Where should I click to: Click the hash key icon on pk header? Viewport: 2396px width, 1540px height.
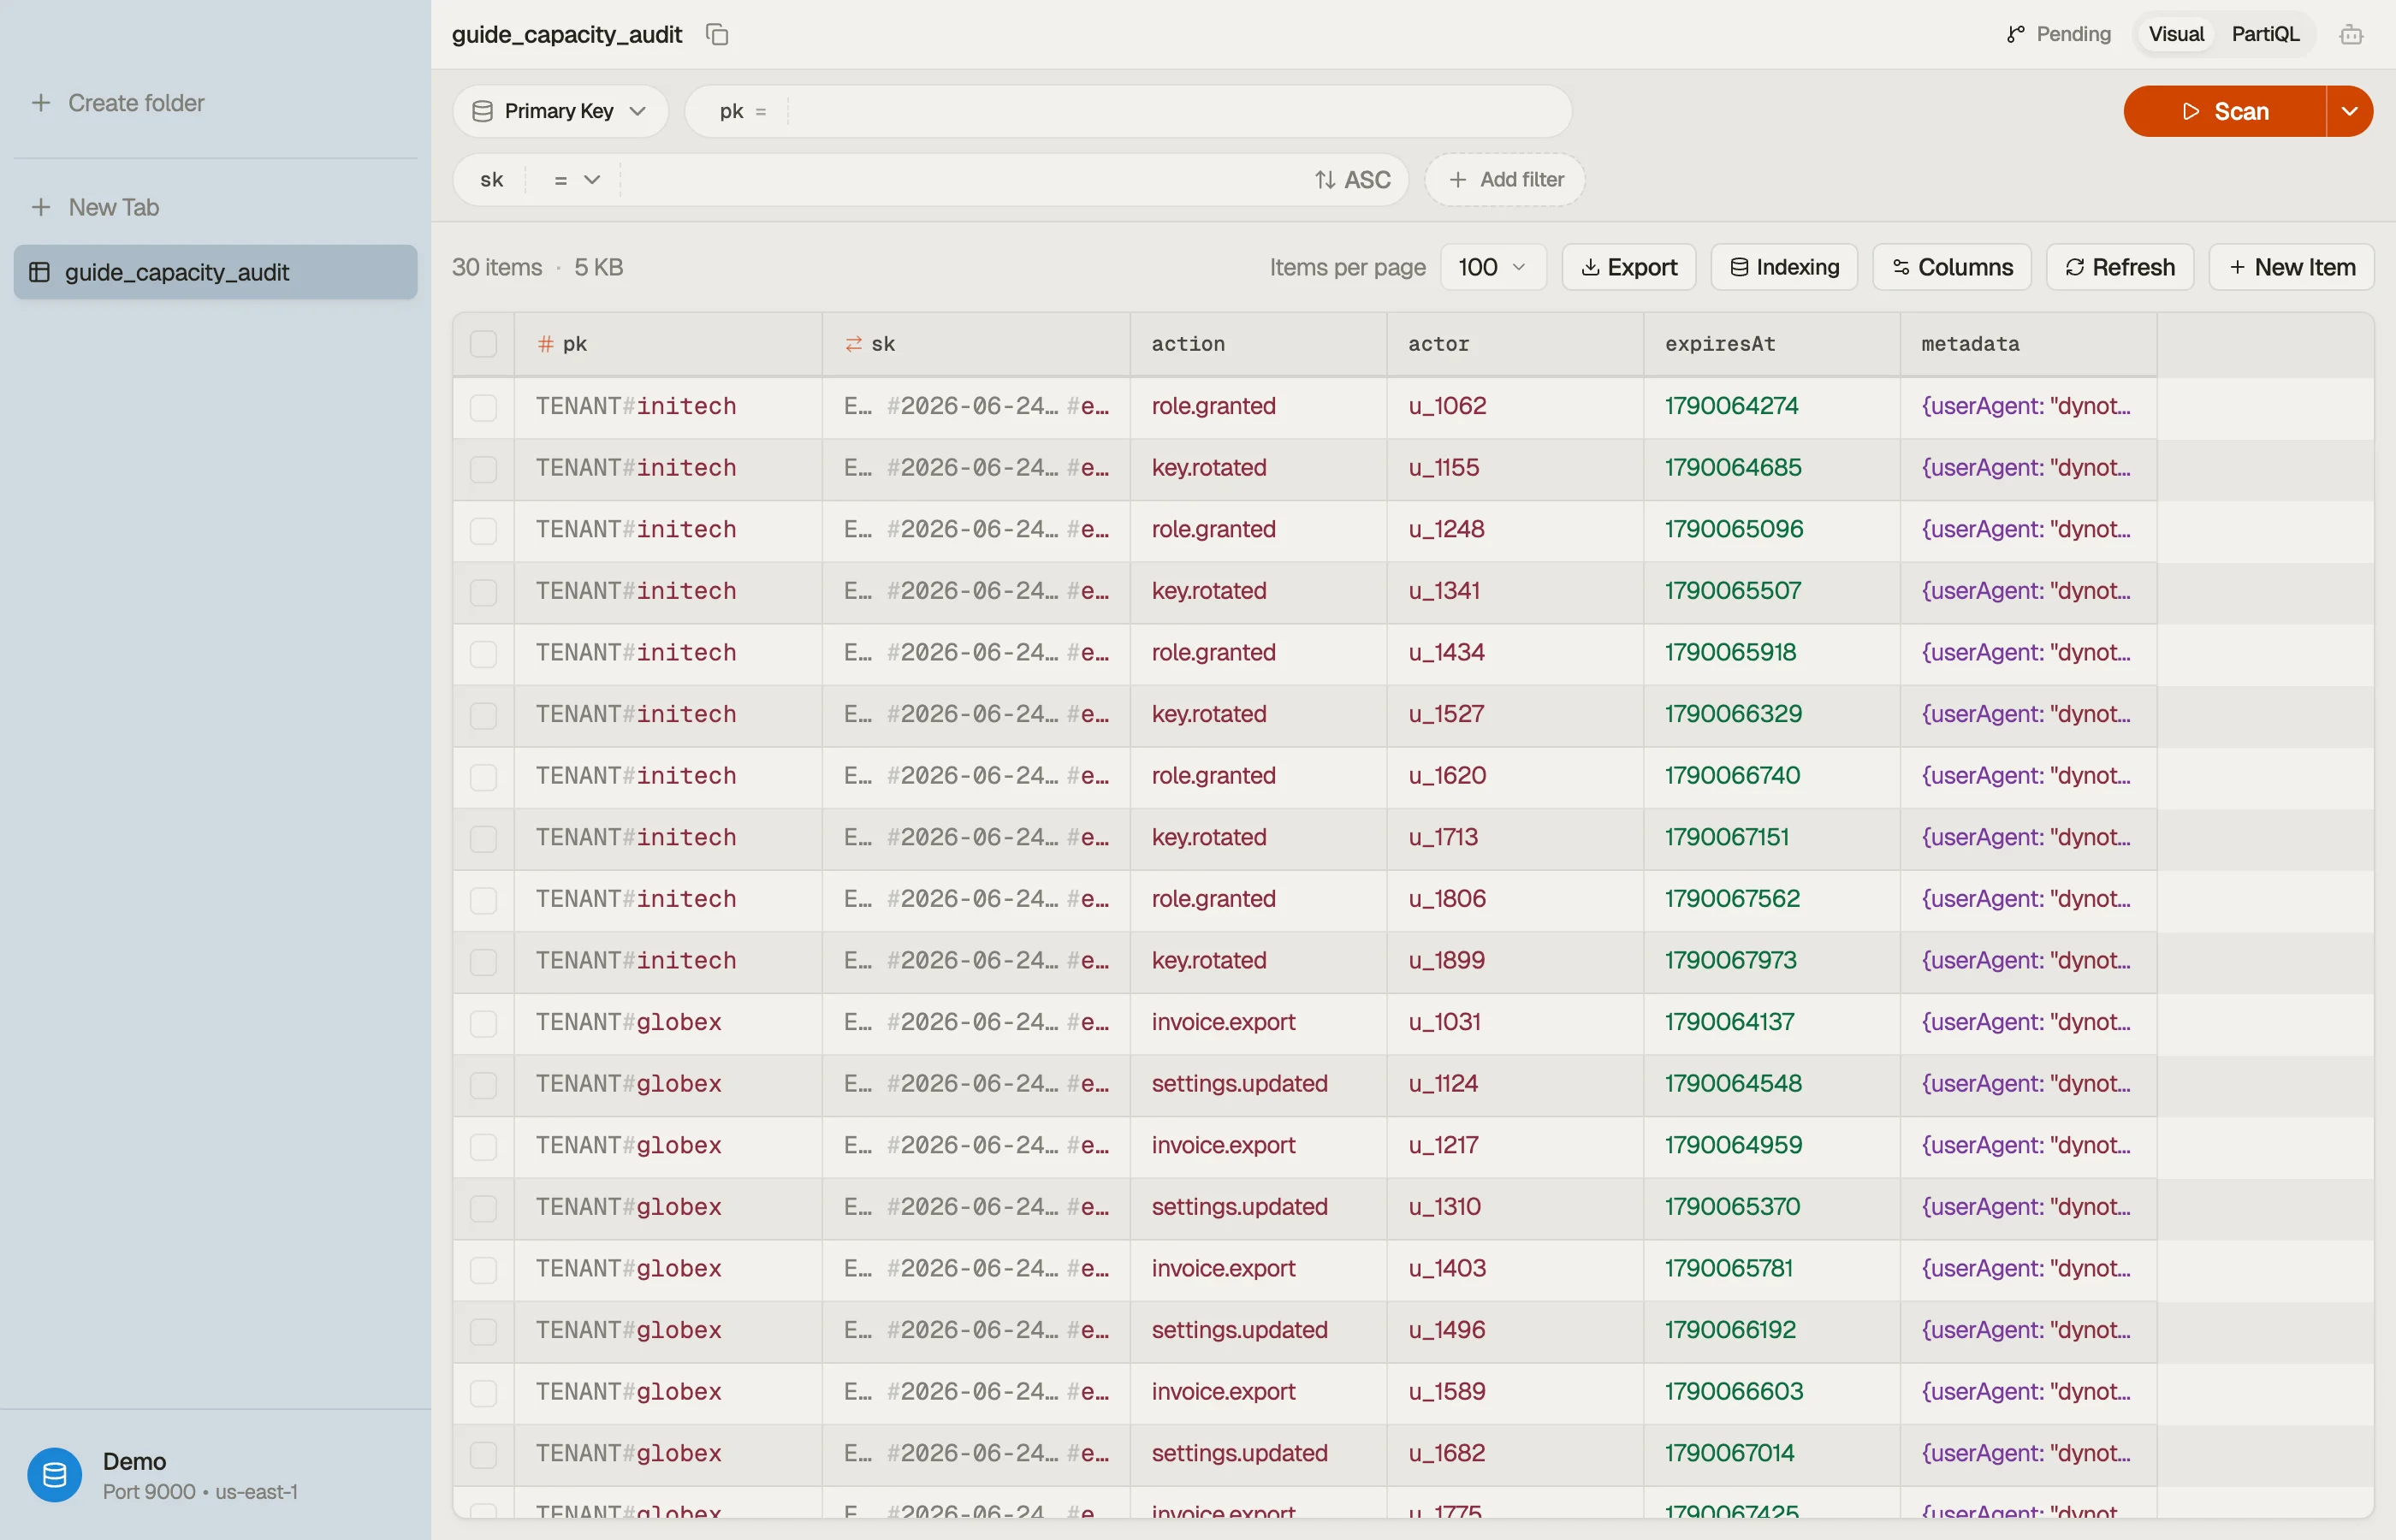coord(545,344)
